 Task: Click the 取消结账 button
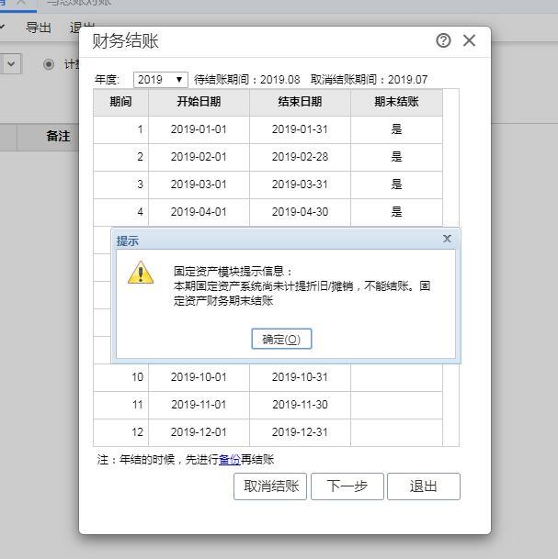(270, 486)
